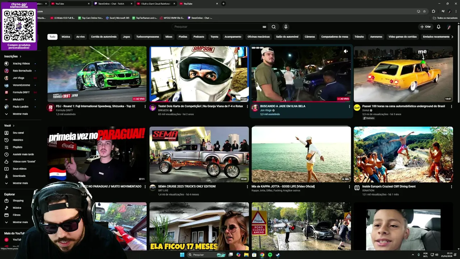Bookmark this page with star icon

424,11
